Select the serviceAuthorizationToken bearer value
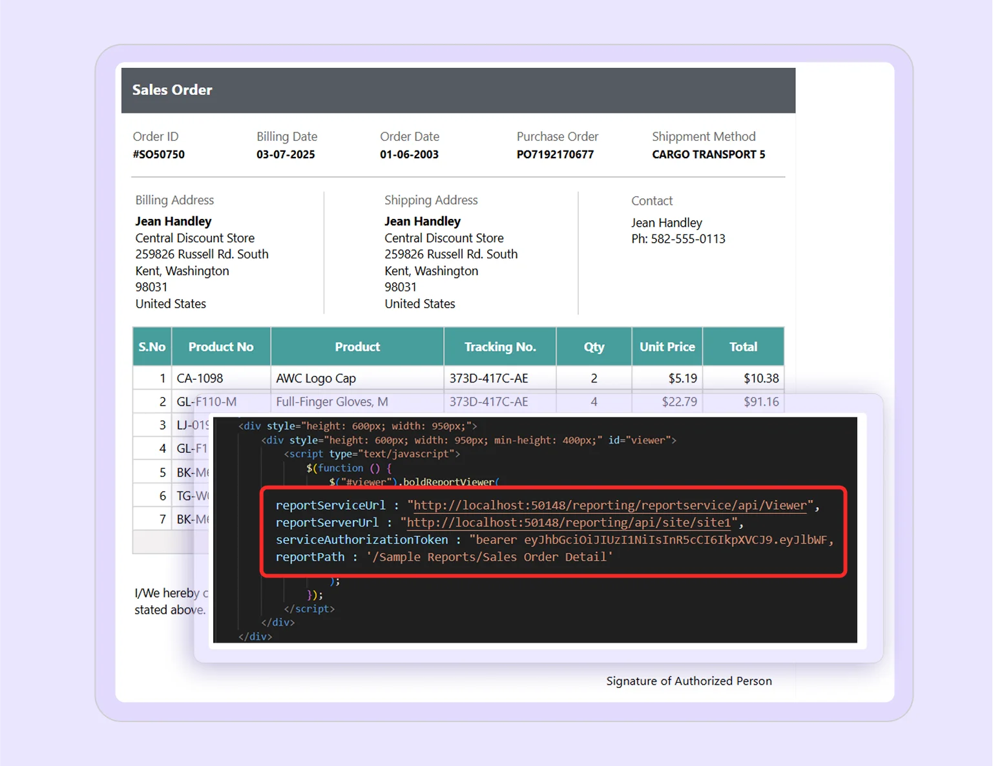 [646, 539]
